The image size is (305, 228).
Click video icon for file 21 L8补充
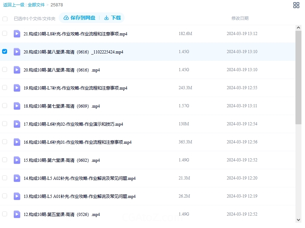coord(17,34)
